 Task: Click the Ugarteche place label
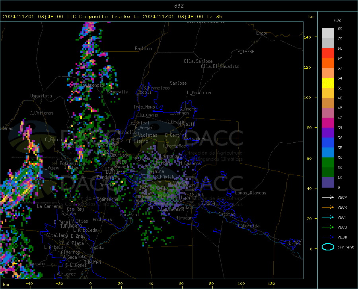[107, 199]
